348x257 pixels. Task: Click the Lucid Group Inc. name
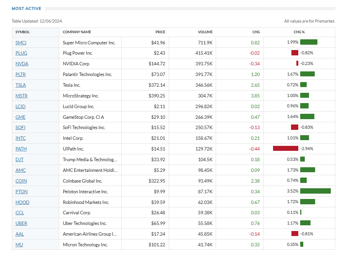(78, 106)
